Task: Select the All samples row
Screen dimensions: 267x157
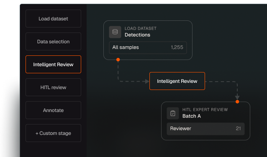Action: [148, 47]
